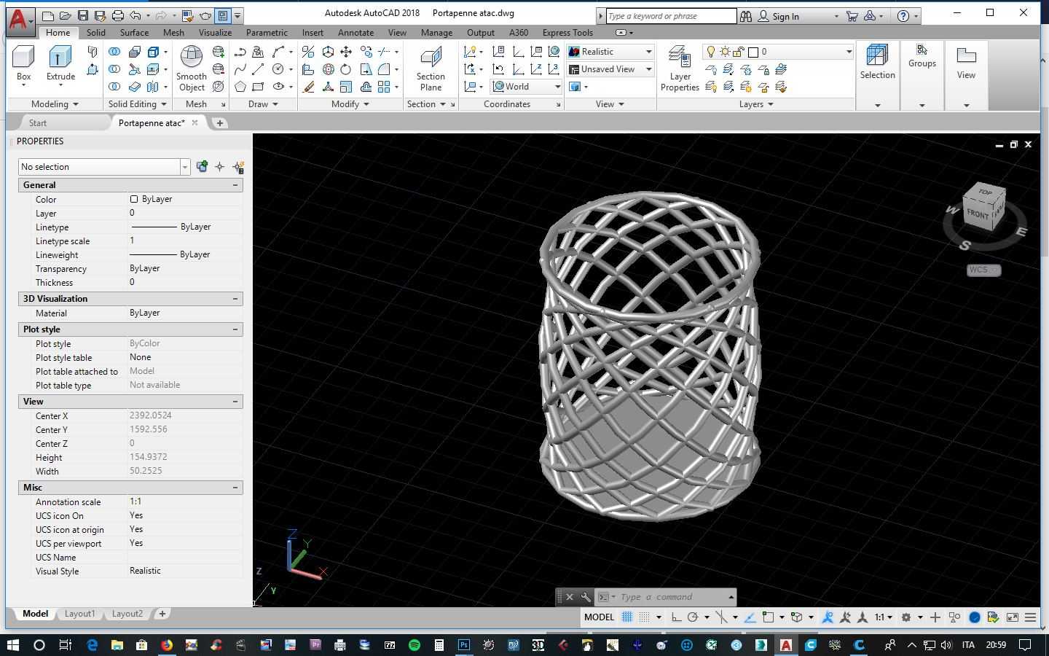The image size is (1049, 656).
Task: Toggle 3D object snap in status bar
Action: pyautogui.click(x=797, y=617)
